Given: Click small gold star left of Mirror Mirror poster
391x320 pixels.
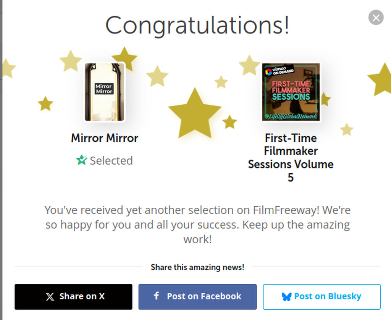Looking at the screenshot, I should pos(45,103).
